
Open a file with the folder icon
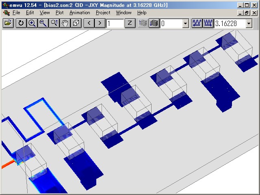pos(8,23)
